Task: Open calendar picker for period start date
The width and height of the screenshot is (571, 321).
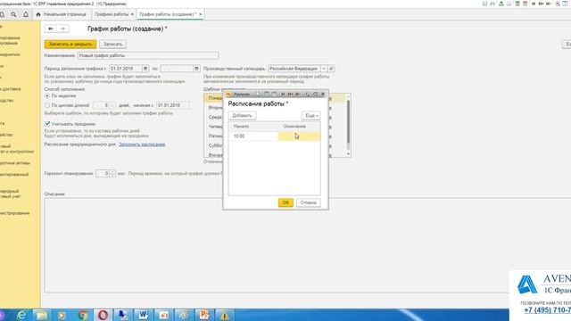Action: pyautogui.click(x=145, y=69)
